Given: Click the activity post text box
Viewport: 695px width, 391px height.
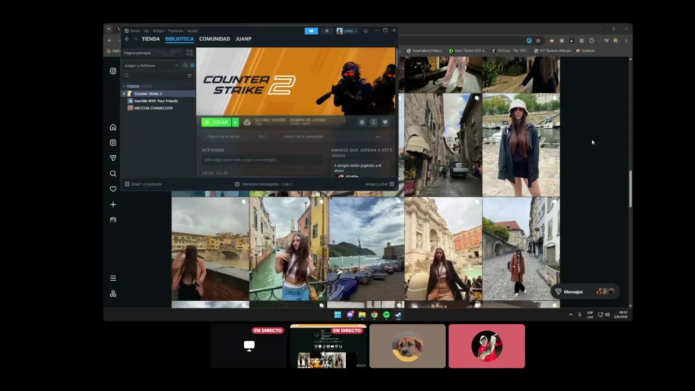Looking at the screenshot, I should pyautogui.click(x=262, y=160).
